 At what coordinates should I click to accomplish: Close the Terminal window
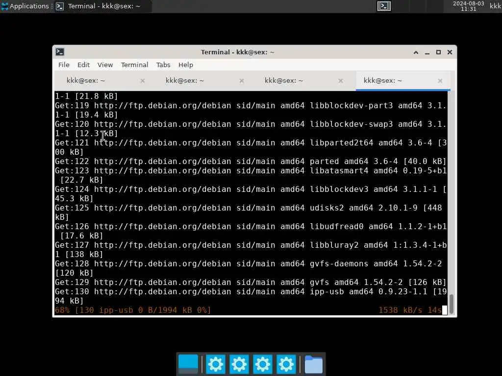(450, 52)
